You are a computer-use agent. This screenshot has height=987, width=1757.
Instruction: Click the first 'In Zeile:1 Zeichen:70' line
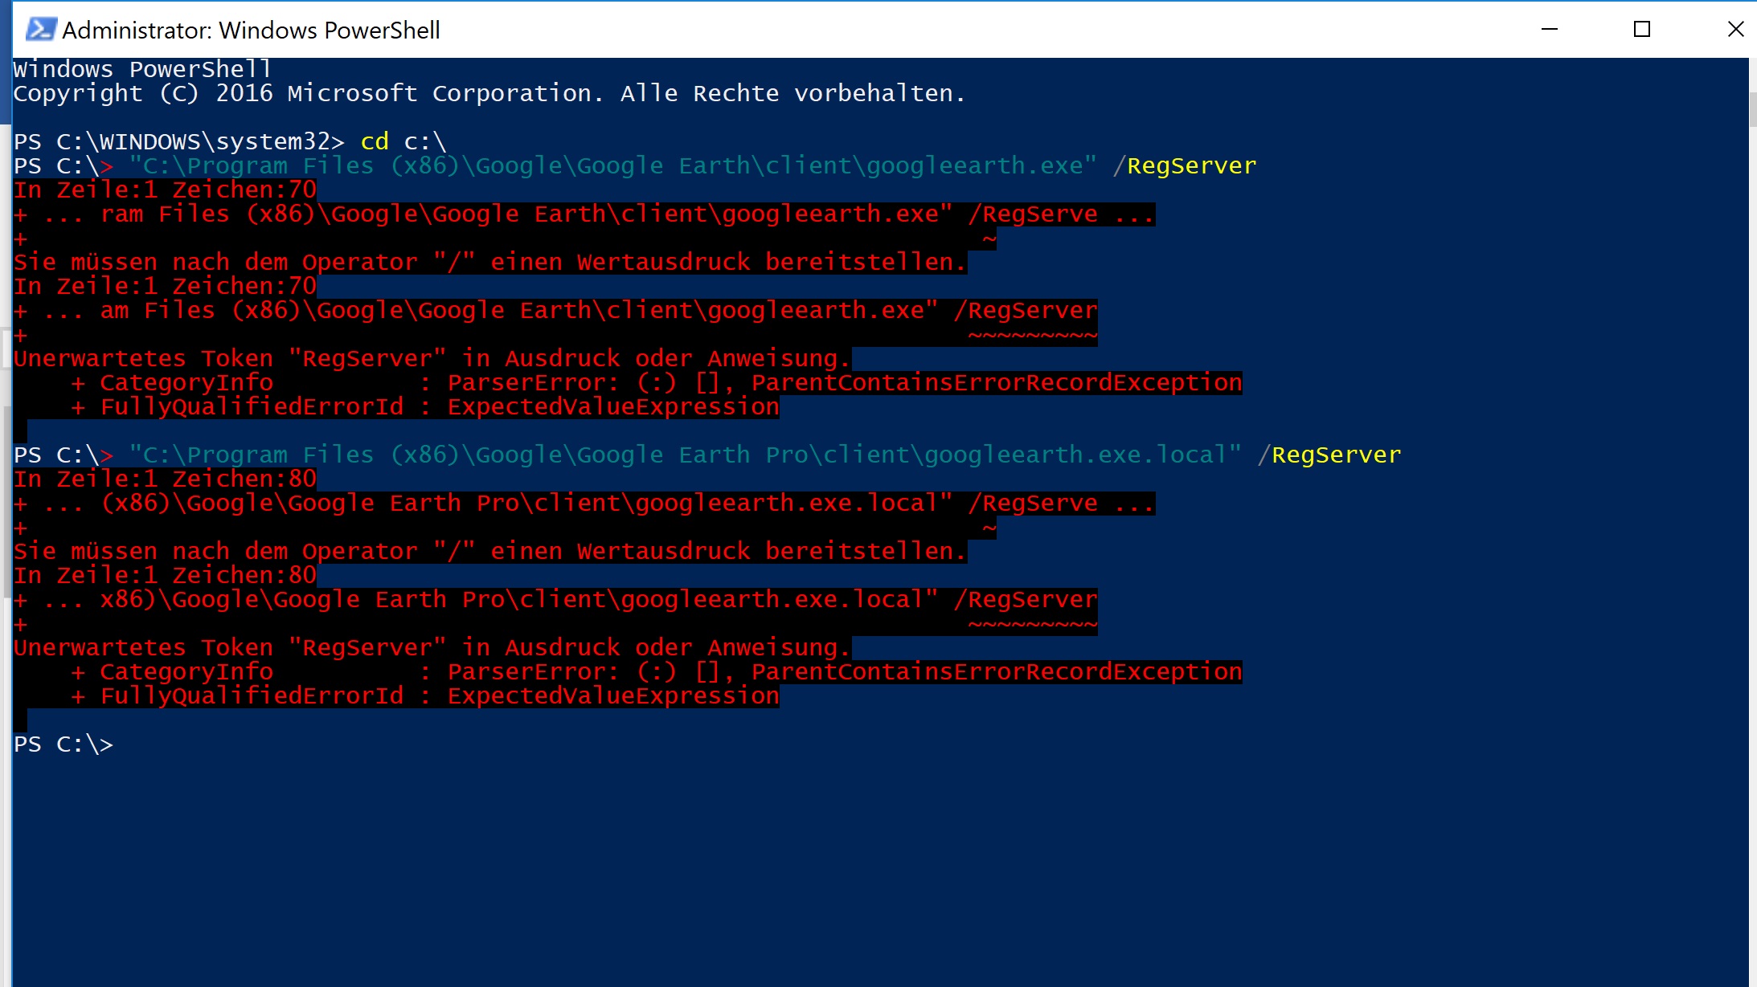[165, 190]
